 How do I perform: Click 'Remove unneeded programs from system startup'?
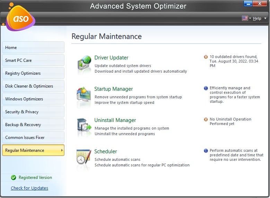(x=138, y=97)
